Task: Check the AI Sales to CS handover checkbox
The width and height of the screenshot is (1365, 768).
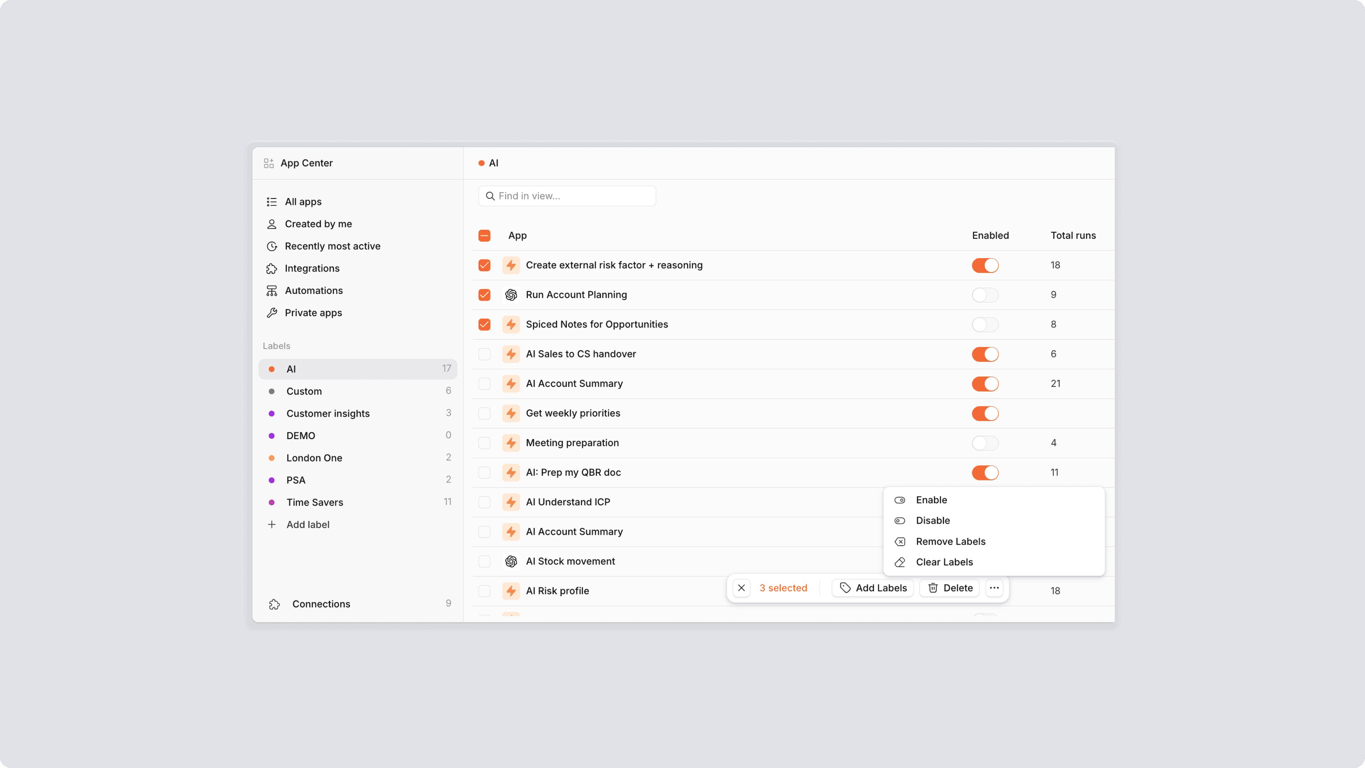Action: pyautogui.click(x=484, y=354)
